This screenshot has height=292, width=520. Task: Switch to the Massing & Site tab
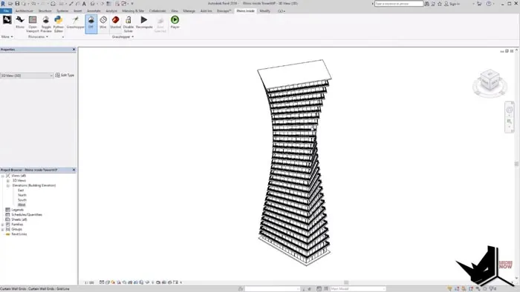pyautogui.click(x=133, y=11)
